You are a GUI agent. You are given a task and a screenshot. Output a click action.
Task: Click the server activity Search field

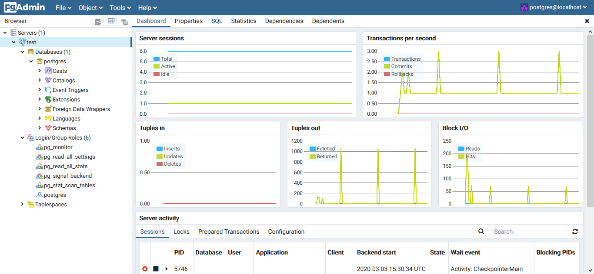click(526, 232)
